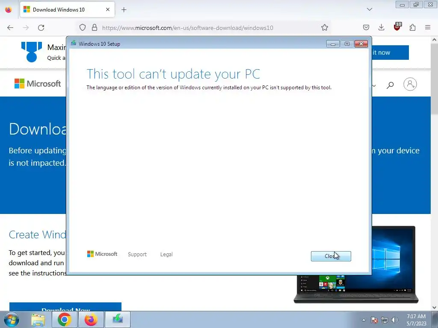This screenshot has height=328, width=438.
Task: Open the Support link in setup dialog
Action: [137, 255]
